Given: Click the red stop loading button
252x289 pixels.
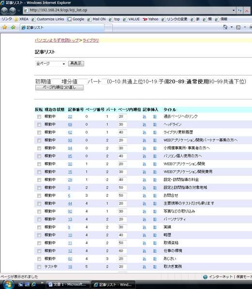Looking at the screenshot, I should click(x=247, y=10).
